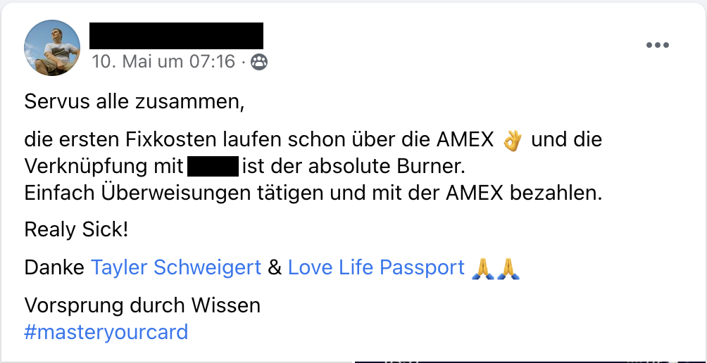Click the "Einfach Überweisungen tätigen" sentence
The width and height of the screenshot is (707, 363).
[313, 193]
